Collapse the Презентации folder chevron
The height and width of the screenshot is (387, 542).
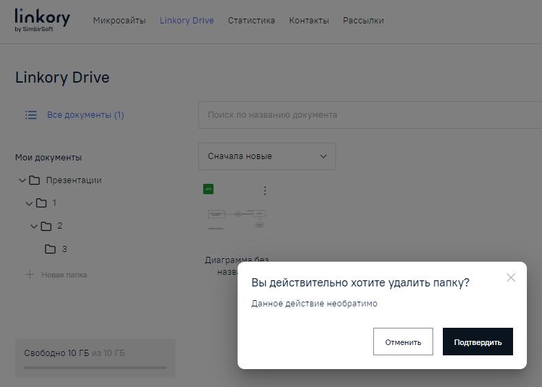coord(22,180)
